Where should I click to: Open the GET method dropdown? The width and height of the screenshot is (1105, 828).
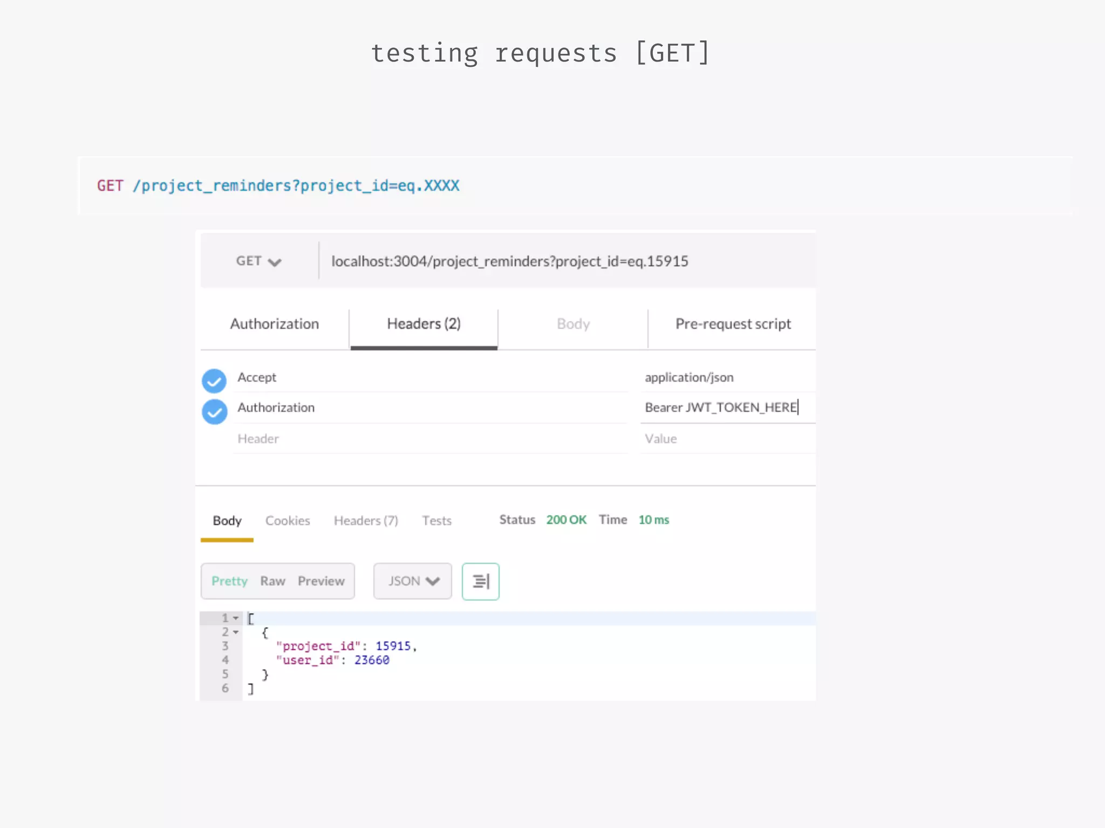[258, 261]
